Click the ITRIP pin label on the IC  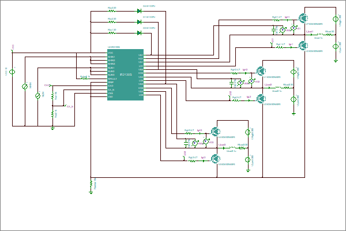point(111,82)
